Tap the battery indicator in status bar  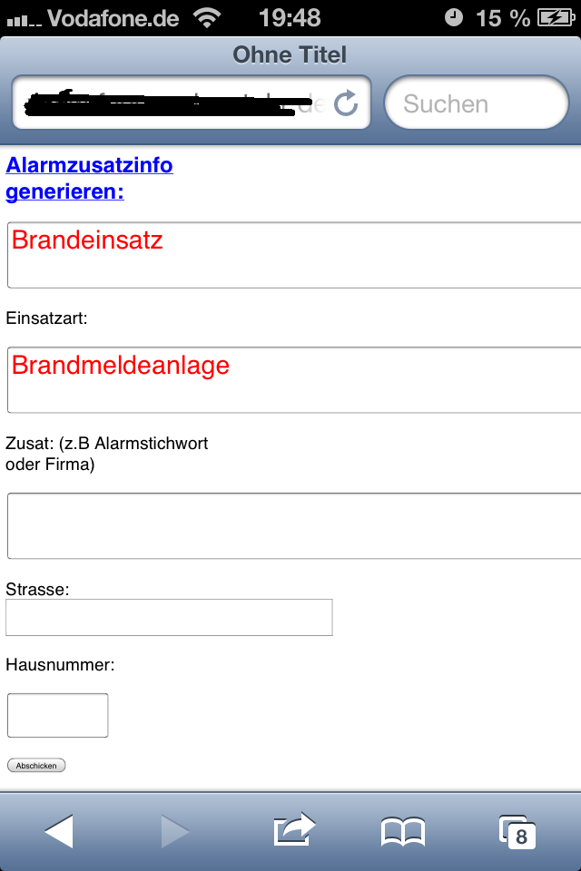tap(554, 17)
